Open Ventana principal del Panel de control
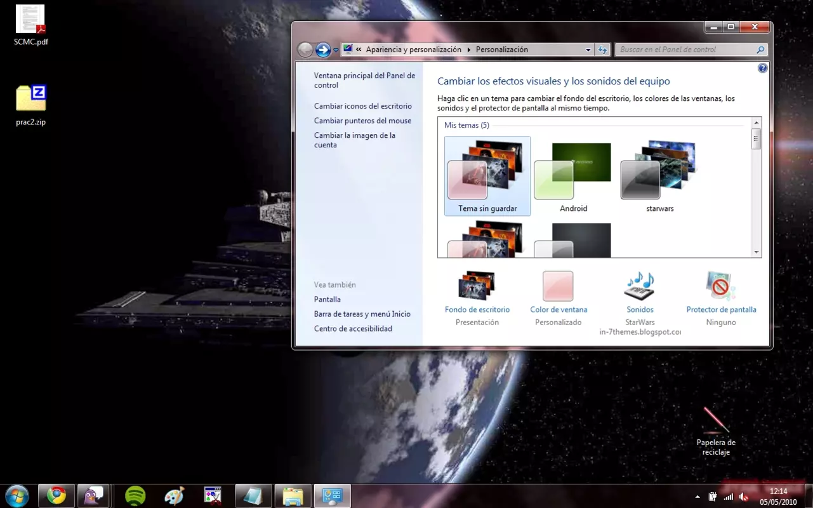This screenshot has height=508, width=813. [x=364, y=80]
